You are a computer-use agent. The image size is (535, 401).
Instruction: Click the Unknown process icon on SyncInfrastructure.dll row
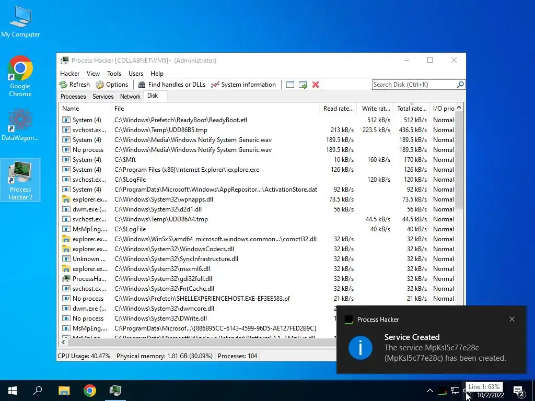66,259
